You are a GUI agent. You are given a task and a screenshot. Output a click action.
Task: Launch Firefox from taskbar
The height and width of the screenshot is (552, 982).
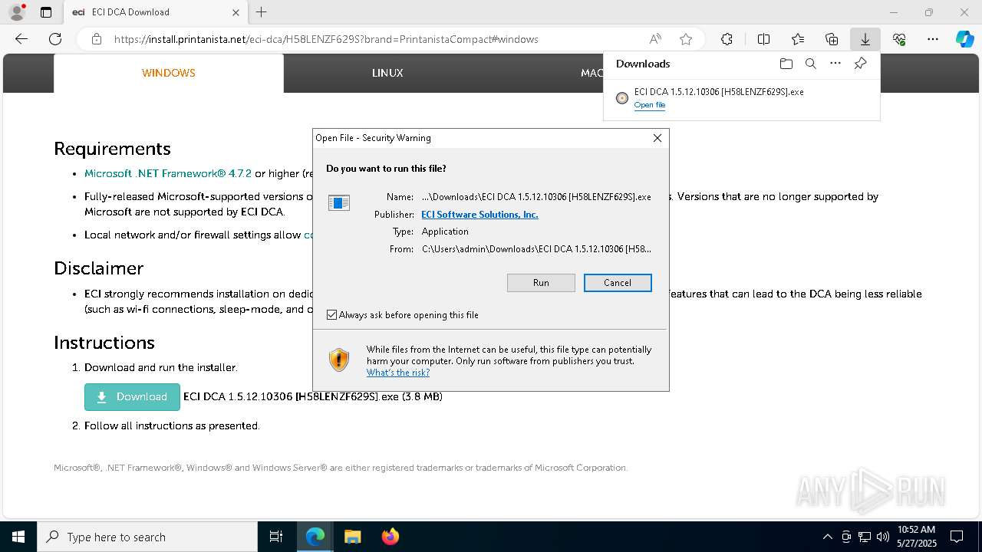pyautogui.click(x=390, y=537)
